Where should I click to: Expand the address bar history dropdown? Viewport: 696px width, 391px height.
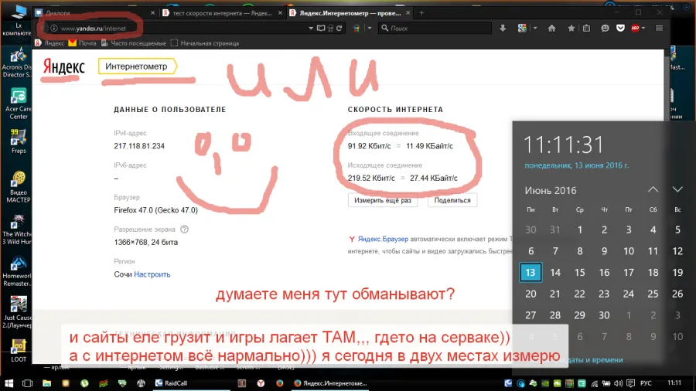pos(311,29)
